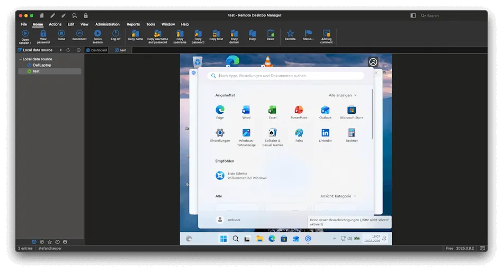Click the Favorite star in the ribbon
The width and height of the screenshot is (503, 272).
click(290, 33)
